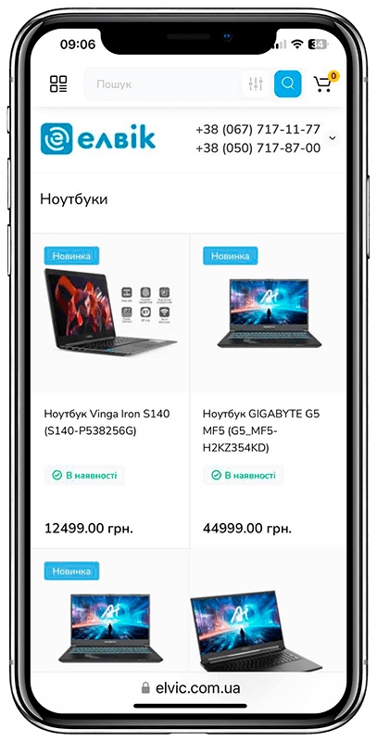Viewport: 377px width, 742px height.
Task: Open Ноутбук GIGABYTE G5 MF5 title link
Action: click(x=261, y=430)
